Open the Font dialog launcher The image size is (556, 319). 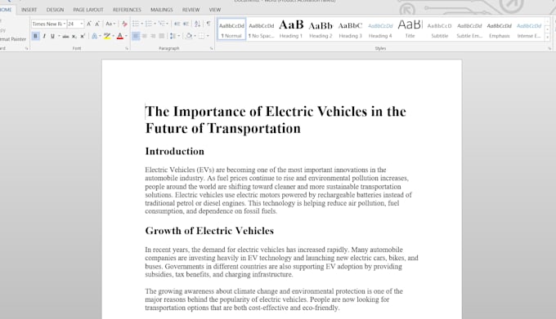[127, 48]
